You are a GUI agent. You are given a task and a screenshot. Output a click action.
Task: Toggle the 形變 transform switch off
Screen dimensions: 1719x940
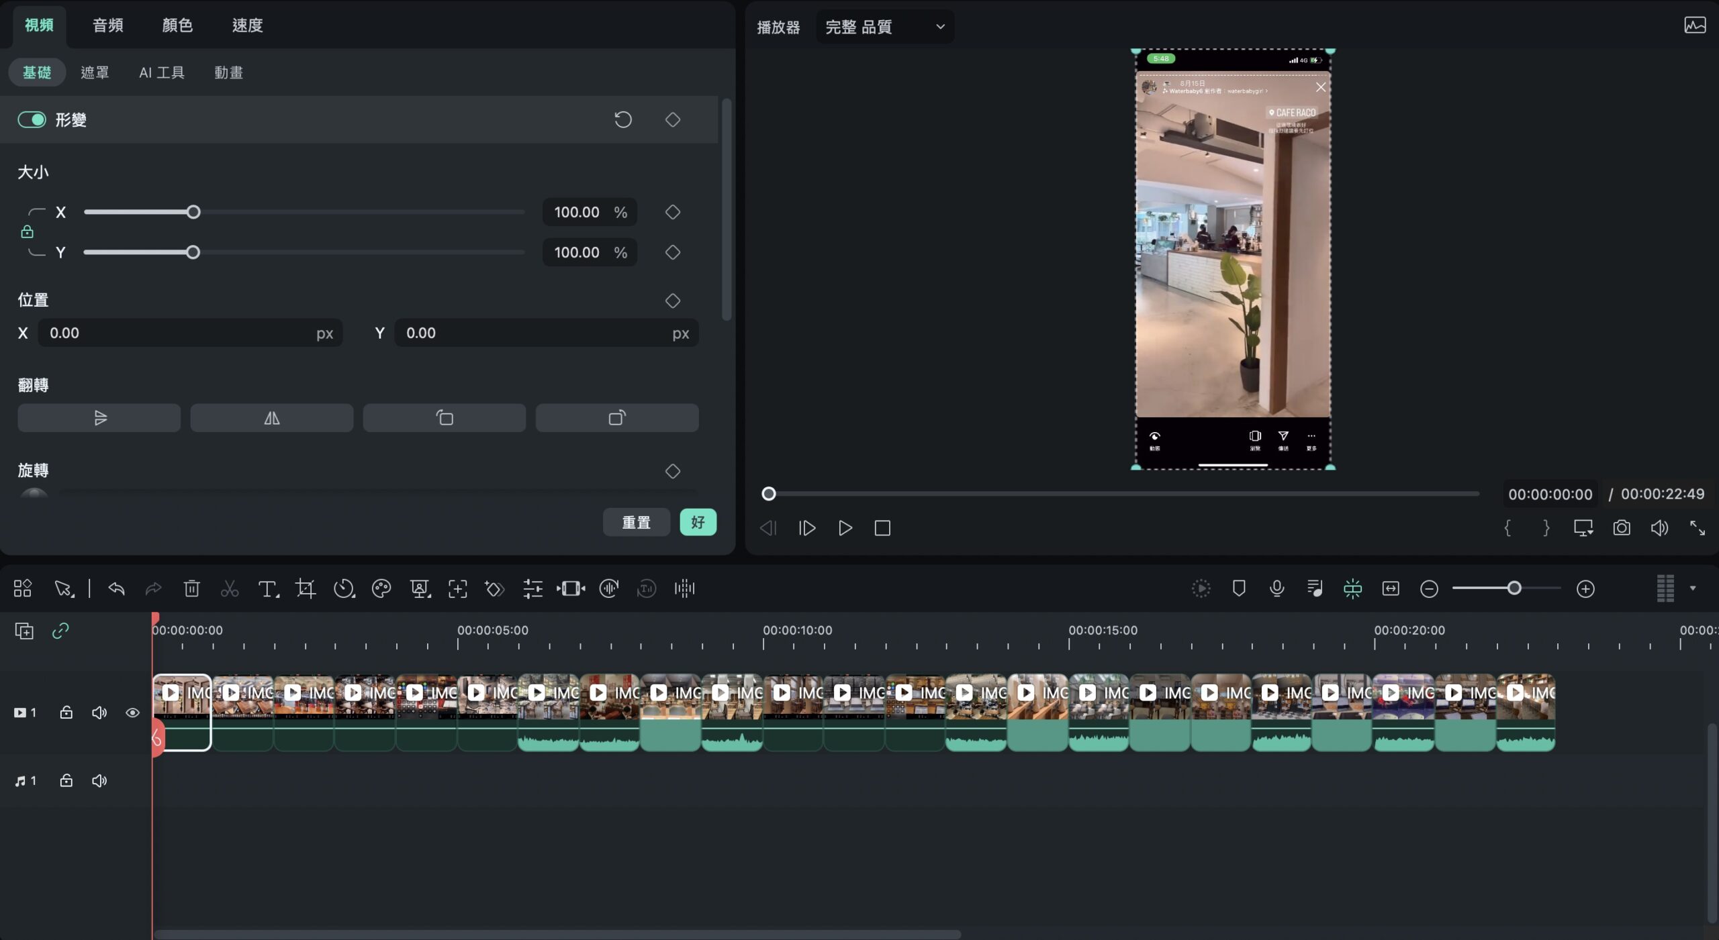pyautogui.click(x=32, y=120)
